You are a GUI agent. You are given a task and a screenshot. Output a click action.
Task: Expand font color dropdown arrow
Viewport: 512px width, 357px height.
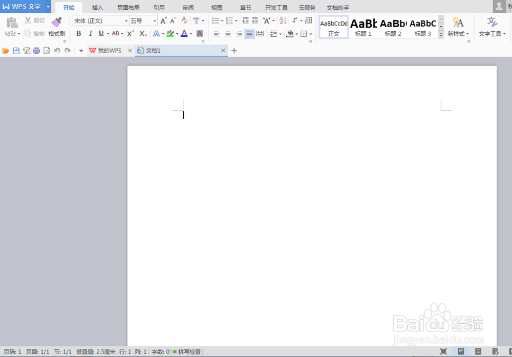click(191, 34)
